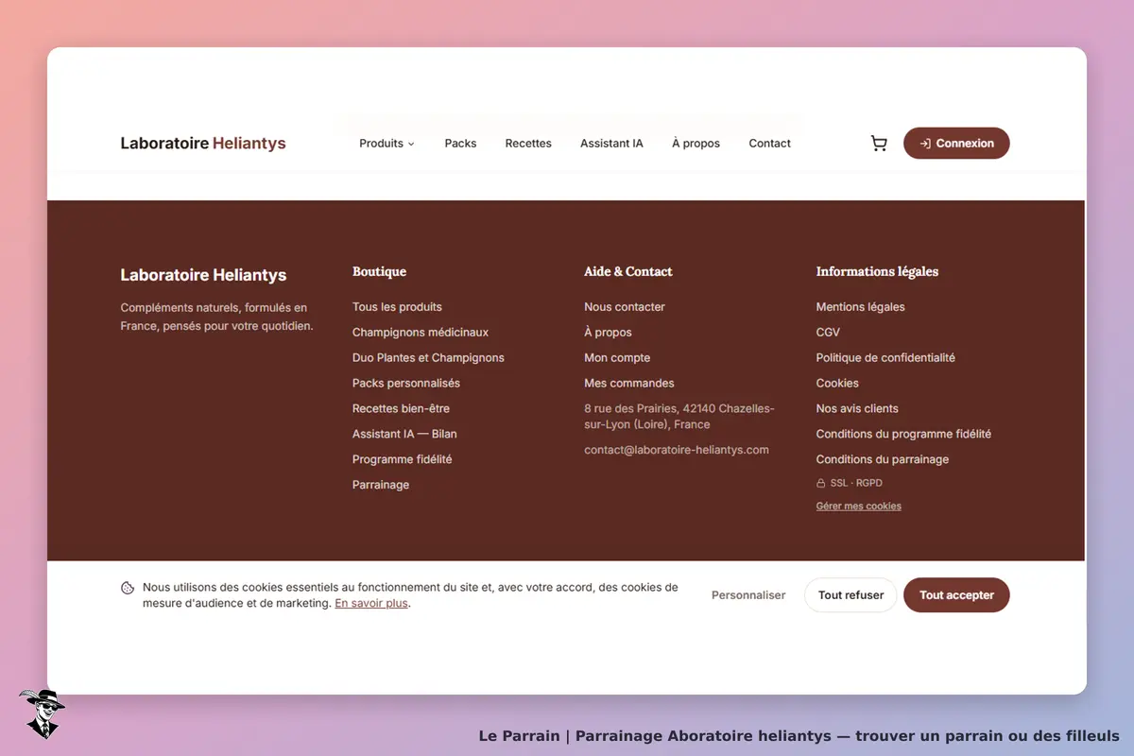Follow the En savoir plus link
1134x756 pixels.
click(x=371, y=603)
